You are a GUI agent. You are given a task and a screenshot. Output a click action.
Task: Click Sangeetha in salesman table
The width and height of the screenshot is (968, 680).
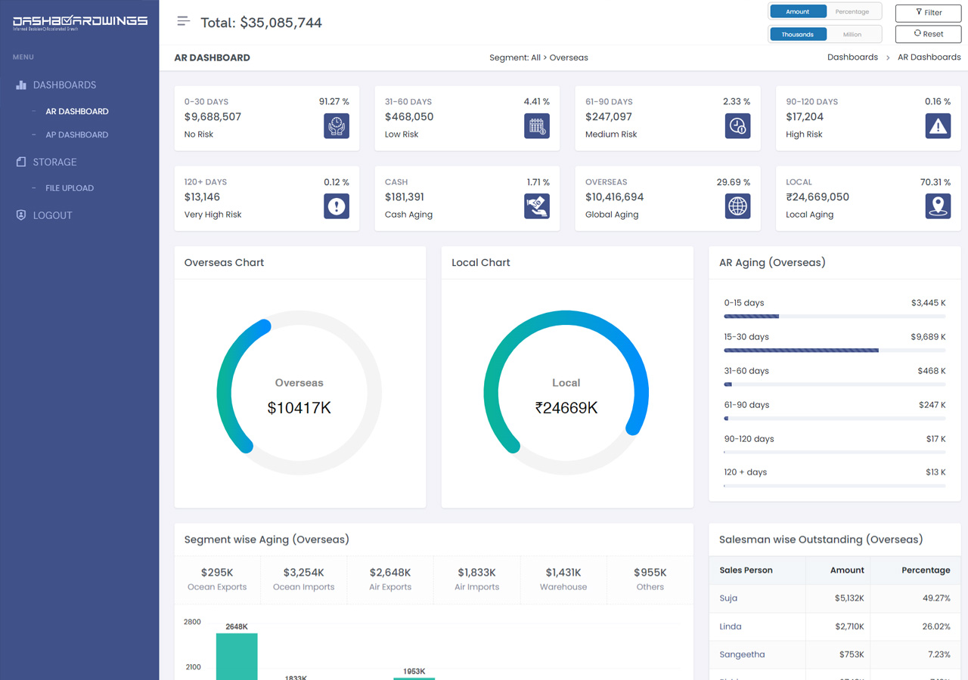point(742,654)
